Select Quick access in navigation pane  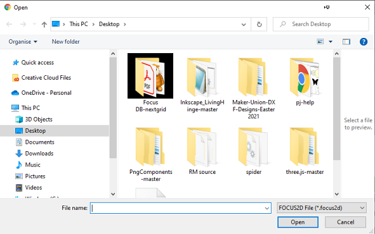37,63
